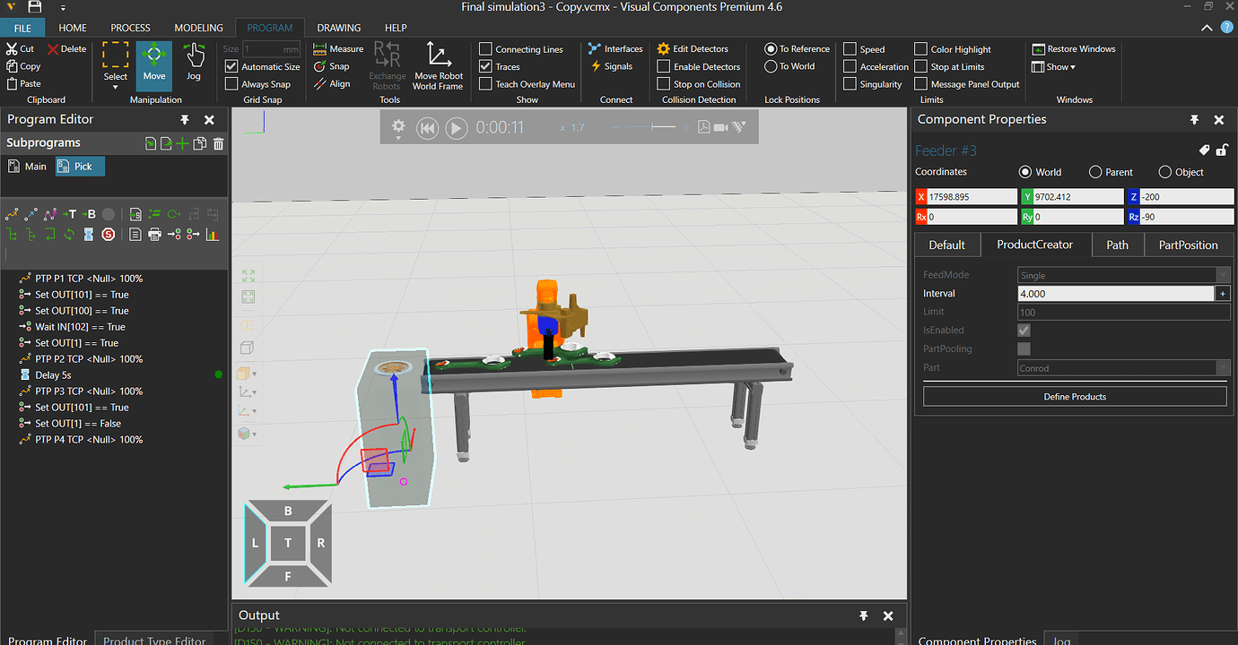The width and height of the screenshot is (1238, 645).
Task: Click the Move Robot World Frame tool
Action: click(x=438, y=67)
